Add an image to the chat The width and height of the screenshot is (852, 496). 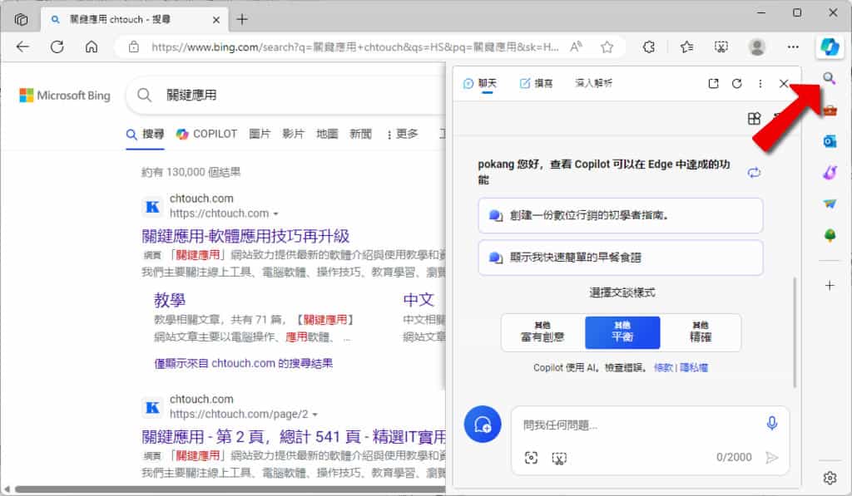(531, 458)
